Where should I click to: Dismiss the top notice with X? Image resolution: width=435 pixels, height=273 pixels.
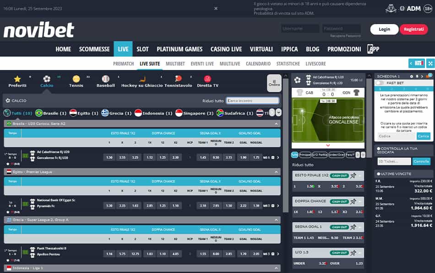pyautogui.click(x=216, y=9)
